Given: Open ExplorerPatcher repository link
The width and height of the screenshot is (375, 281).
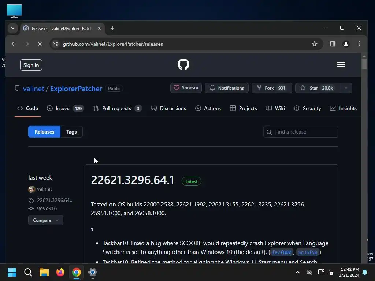Looking at the screenshot, I should (x=76, y=89).
